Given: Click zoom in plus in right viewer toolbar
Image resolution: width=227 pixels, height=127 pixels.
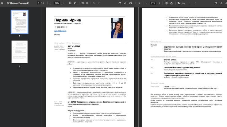Looking at the screenshot, I should (159, 3).
